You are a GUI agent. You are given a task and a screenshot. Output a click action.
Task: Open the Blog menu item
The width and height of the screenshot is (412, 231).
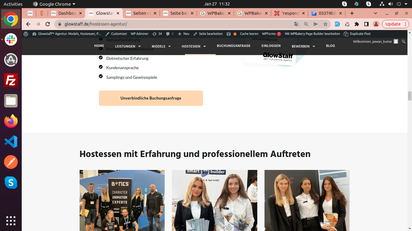point(330,46)
